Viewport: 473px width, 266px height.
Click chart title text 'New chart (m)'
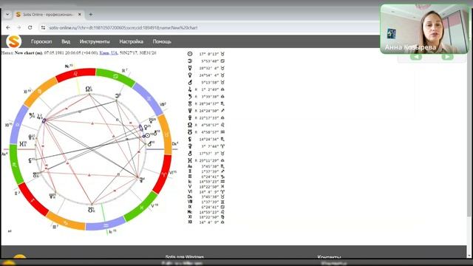[x=29, y=52]
